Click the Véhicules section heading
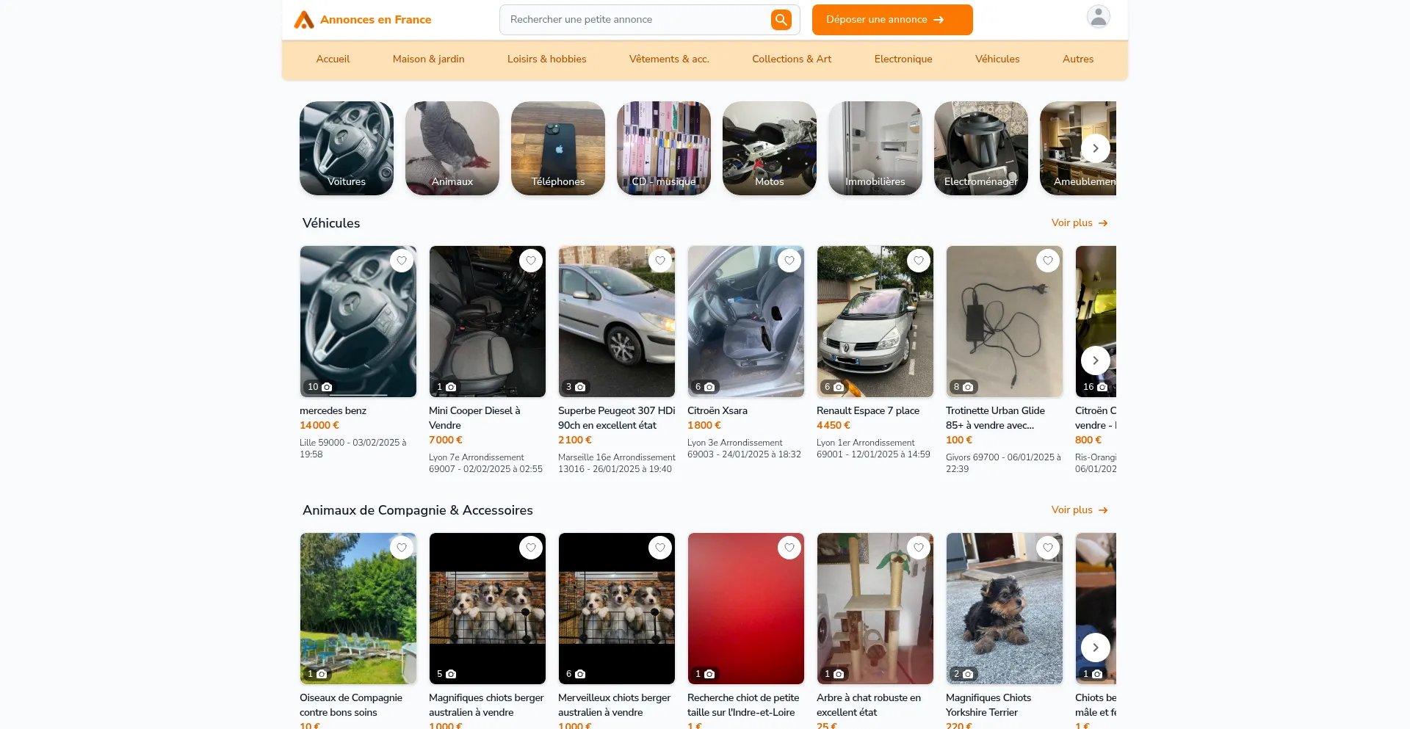Screen dimensions: 1410x729 331,223
